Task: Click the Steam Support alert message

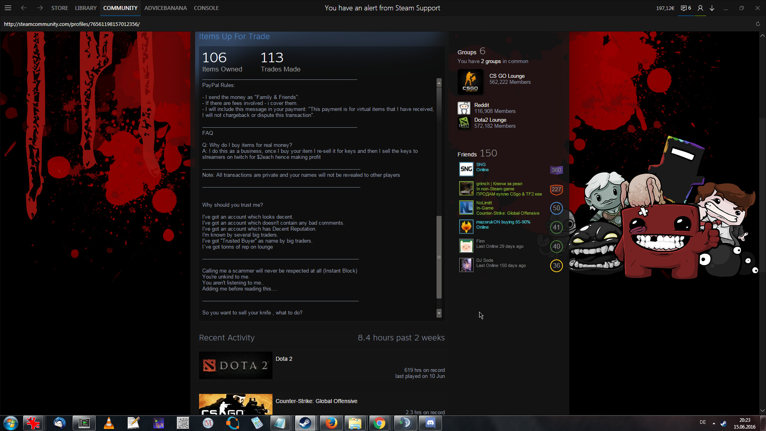Action: 382,8
